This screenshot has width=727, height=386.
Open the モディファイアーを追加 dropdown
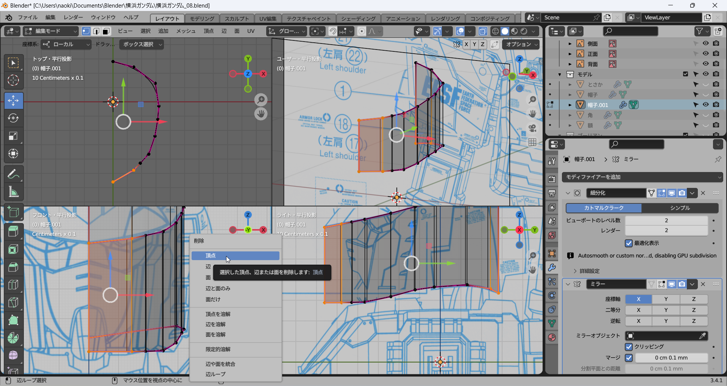[642, 177]
